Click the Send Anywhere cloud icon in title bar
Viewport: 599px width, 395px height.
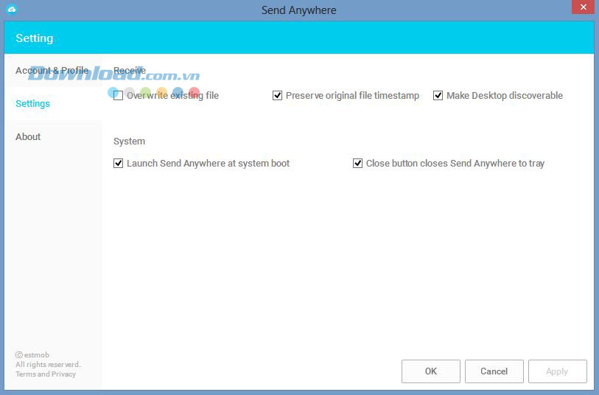click(x=12, y=9)
